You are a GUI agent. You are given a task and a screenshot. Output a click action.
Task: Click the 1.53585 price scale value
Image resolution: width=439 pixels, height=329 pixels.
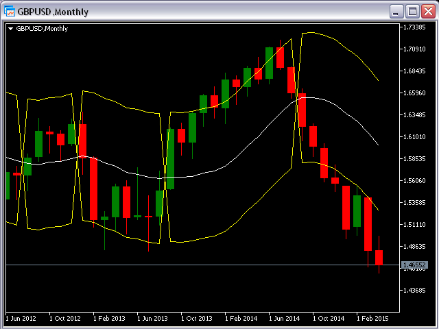414,203
